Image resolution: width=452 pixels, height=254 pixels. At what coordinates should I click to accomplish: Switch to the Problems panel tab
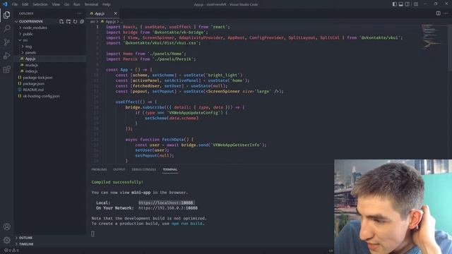coord(99,169)
